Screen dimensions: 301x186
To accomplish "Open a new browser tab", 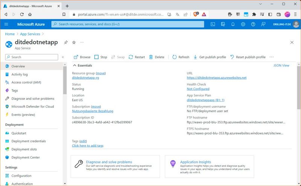I will [67, 6].
